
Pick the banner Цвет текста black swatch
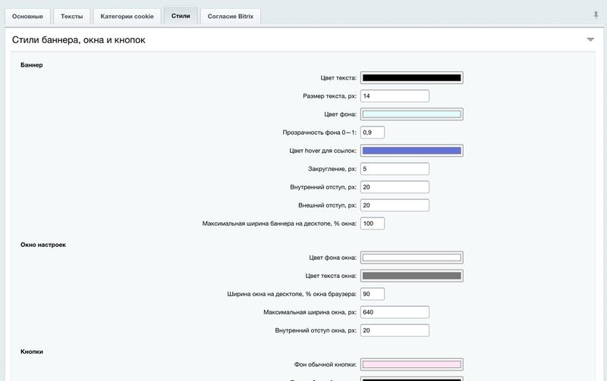point(411,78)
